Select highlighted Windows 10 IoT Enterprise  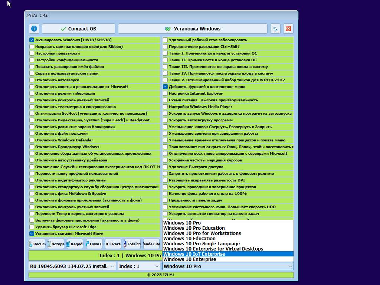228,254
